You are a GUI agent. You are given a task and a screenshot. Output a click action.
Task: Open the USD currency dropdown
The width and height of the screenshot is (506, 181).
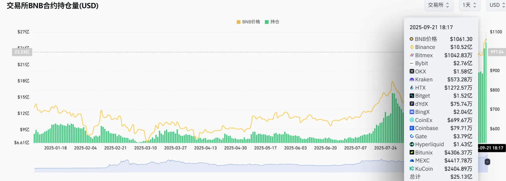497,5
